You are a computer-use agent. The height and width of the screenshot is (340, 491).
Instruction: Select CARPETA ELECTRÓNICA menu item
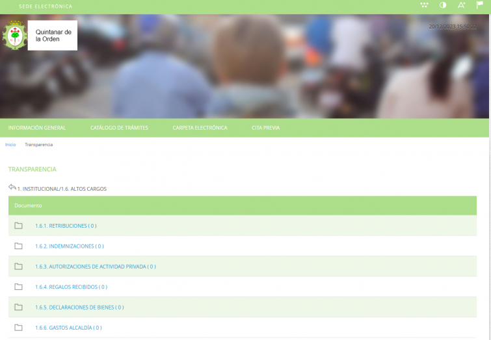[200, 128]
